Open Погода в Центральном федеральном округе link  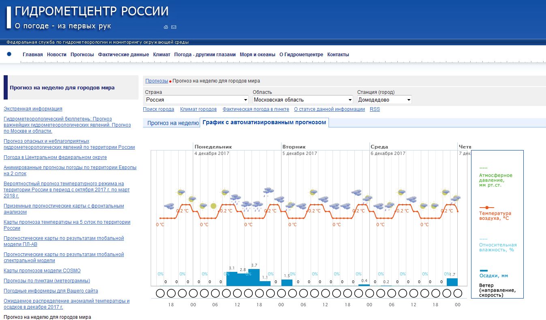tap(55, 157)
